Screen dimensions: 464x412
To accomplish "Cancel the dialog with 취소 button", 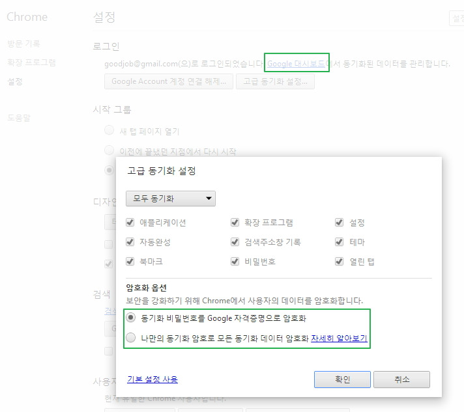I will [x=401, y=379].
